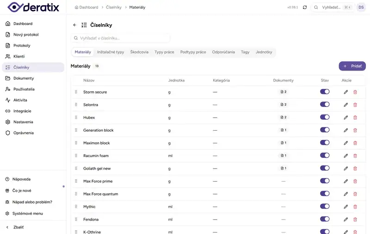
Task: Toggle the Maximon block status switch
Action: point(325,143)
